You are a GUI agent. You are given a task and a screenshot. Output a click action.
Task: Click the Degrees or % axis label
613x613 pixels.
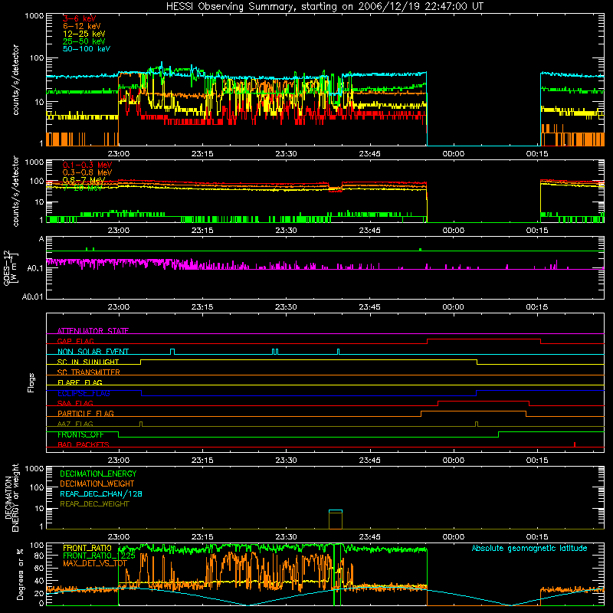pos(20,575)
